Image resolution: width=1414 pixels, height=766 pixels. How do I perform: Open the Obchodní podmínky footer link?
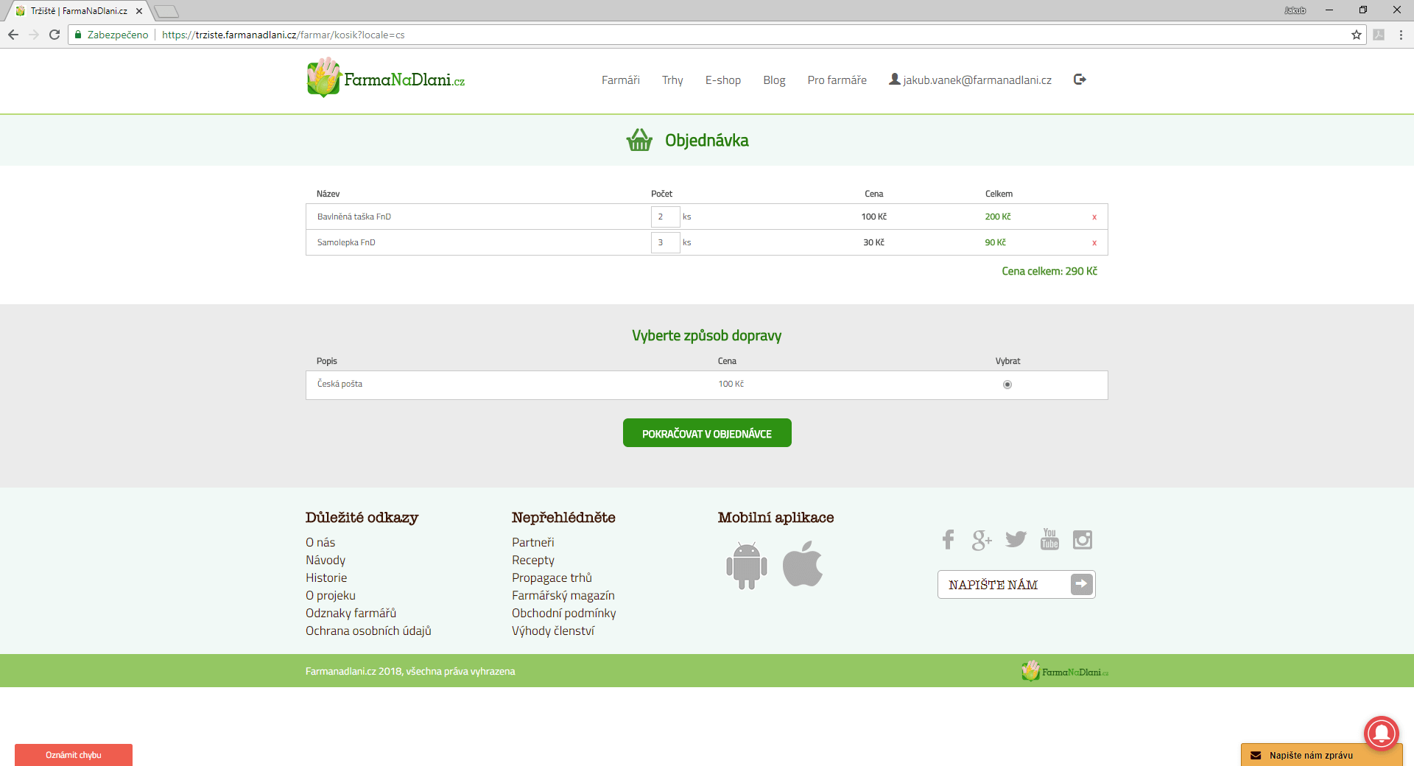pyautogui.click(x=563, y=613)
